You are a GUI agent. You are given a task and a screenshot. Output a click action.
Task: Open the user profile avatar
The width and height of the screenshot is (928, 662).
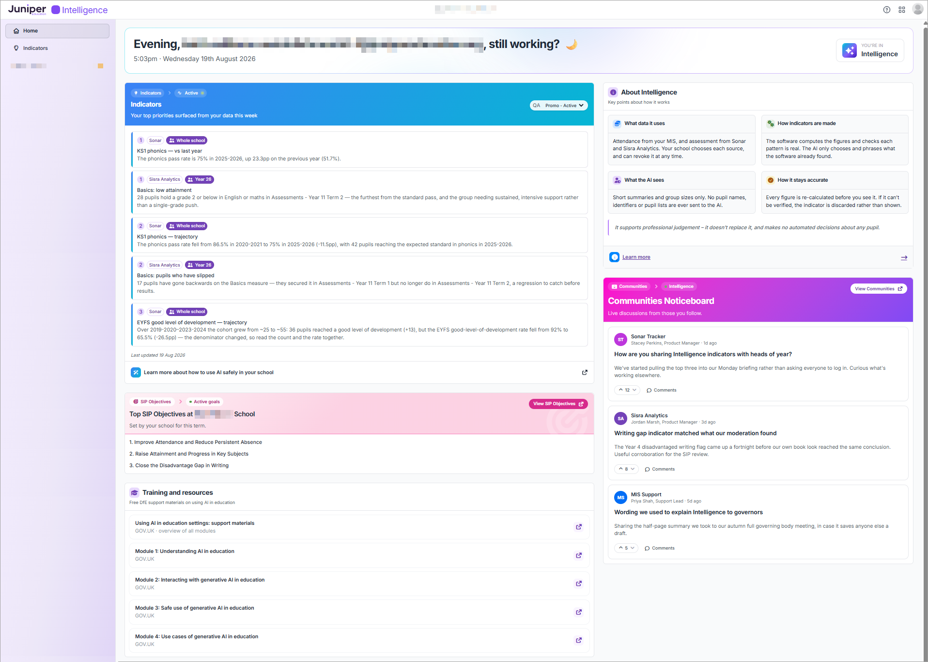pos(918,9)
